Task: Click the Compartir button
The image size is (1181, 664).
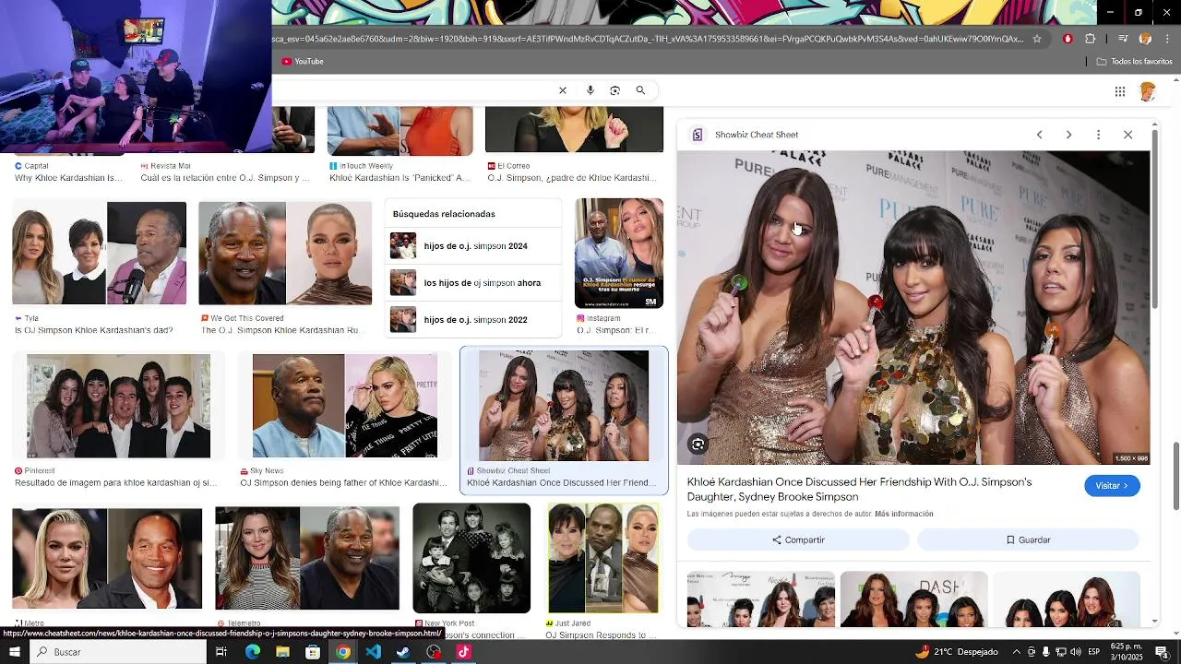Action: (798, 540)
